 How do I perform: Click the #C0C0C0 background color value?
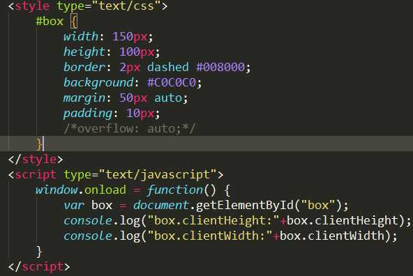[172, 83]
